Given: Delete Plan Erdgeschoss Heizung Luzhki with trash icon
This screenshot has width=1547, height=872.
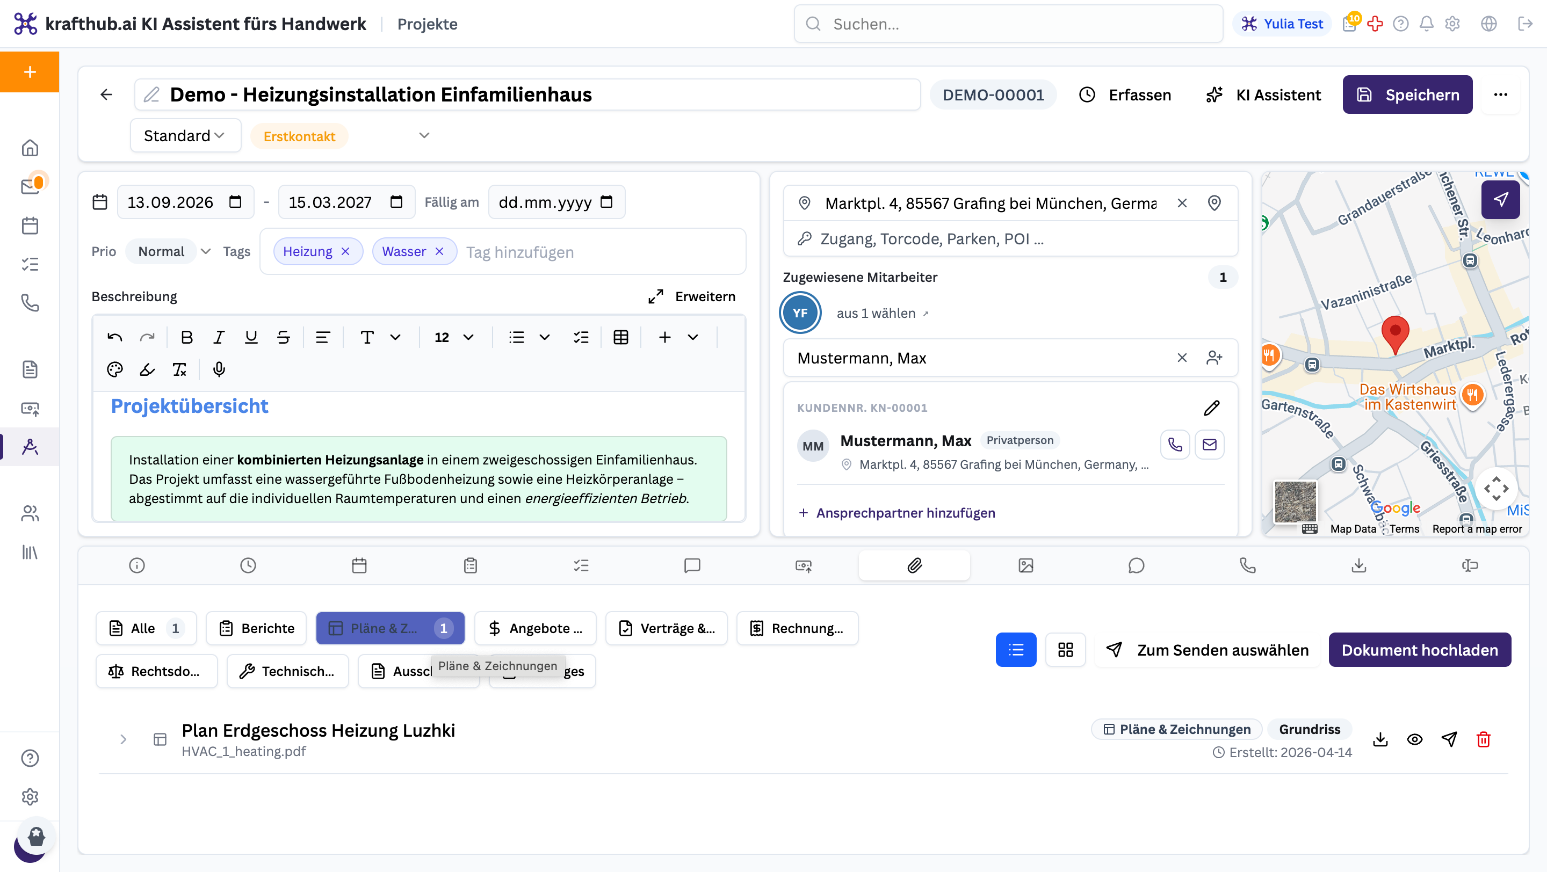Looking at the screenshot, I should [1483, 739].
